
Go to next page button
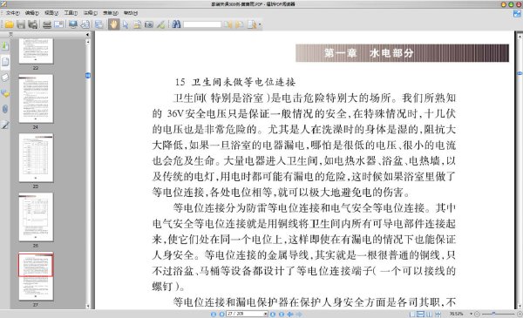pos(273,314)
